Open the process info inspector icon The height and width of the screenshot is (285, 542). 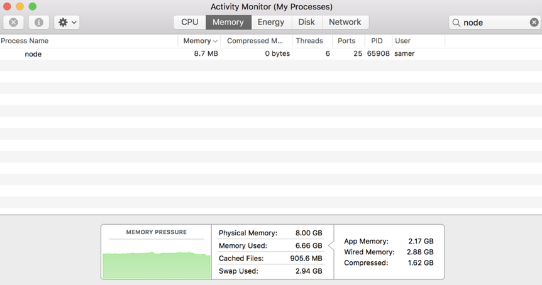tap(39, 23)
